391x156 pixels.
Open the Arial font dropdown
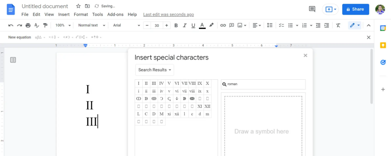pos(126,25)
